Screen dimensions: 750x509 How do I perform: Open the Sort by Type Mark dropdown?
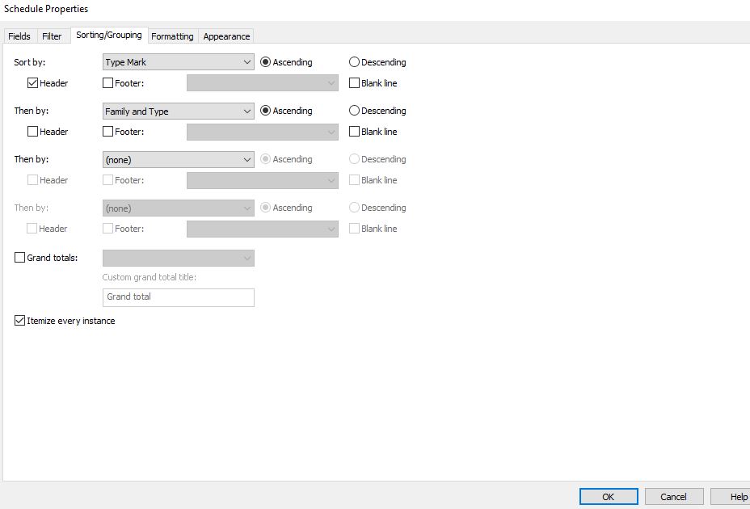(x=179, y=62)
